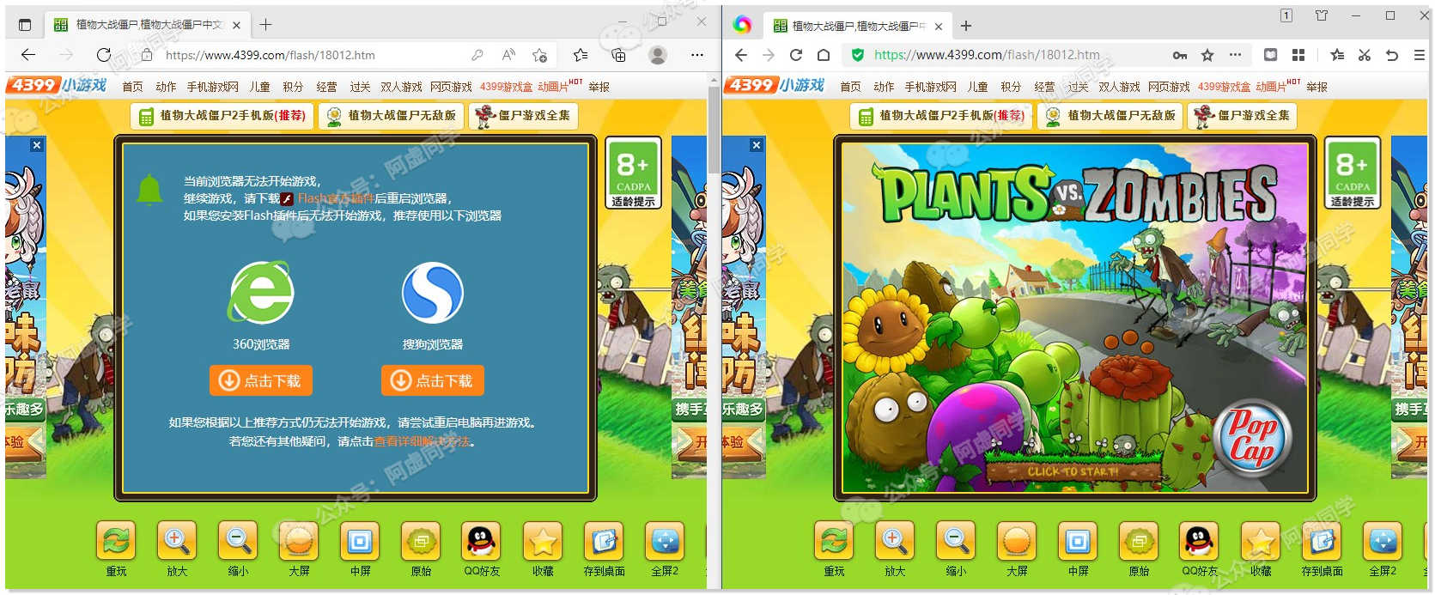
Task: Click the 搜狗浏览器 logo in left page
Action: (x=433, y=293)
